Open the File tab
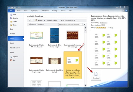The height and width of the screenshot is (92, 133). point(11,11)
